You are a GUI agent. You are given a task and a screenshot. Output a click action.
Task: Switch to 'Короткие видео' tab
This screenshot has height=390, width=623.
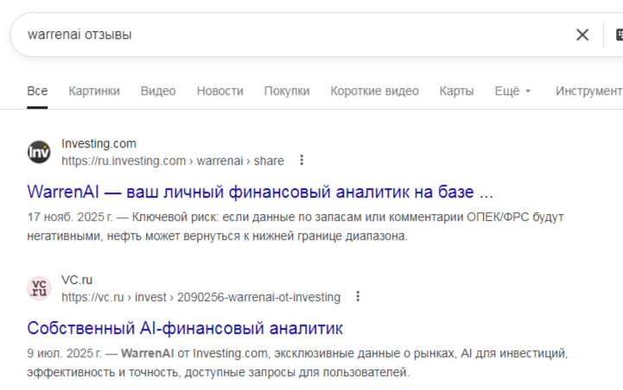tap(375, 91)
